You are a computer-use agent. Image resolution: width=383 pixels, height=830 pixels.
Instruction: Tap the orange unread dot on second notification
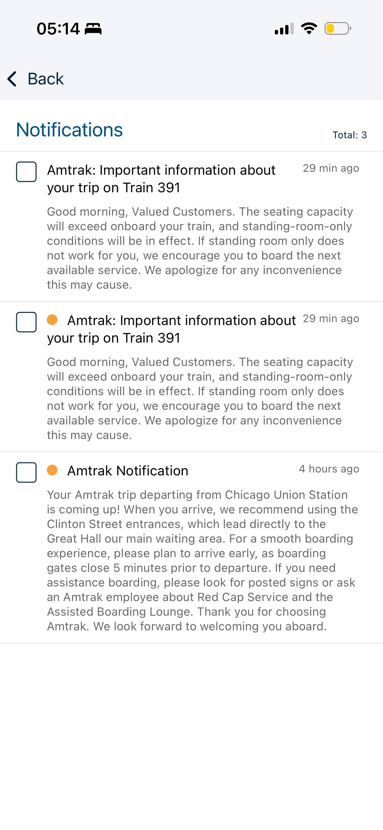tap(52, 320)
